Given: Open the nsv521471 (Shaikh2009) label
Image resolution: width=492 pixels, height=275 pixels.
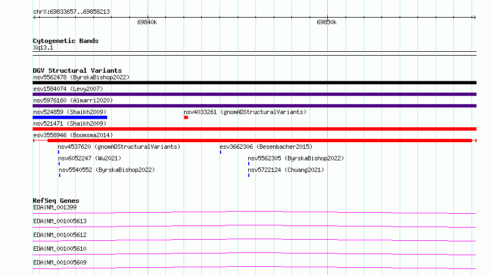Looking at the screenshot, I should (70, 123).
